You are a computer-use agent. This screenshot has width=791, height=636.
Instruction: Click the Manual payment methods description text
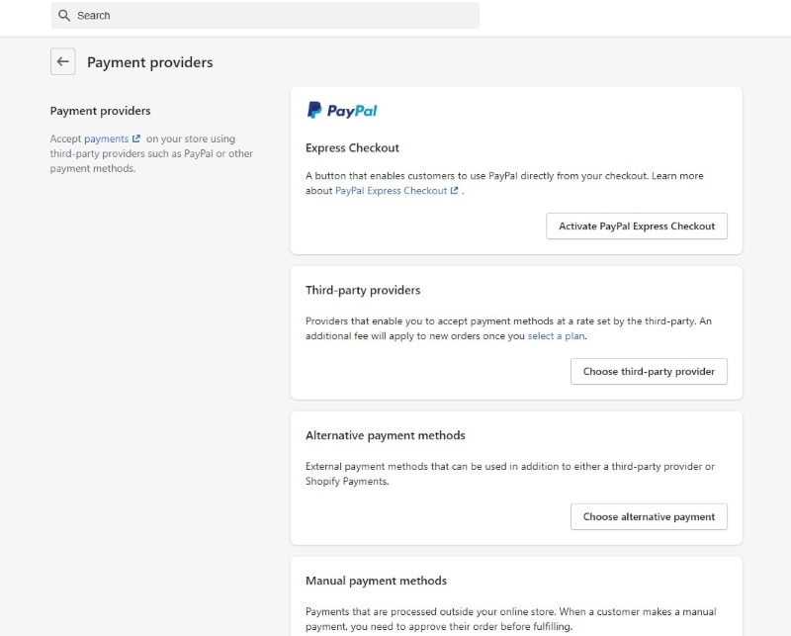(510, 619)
